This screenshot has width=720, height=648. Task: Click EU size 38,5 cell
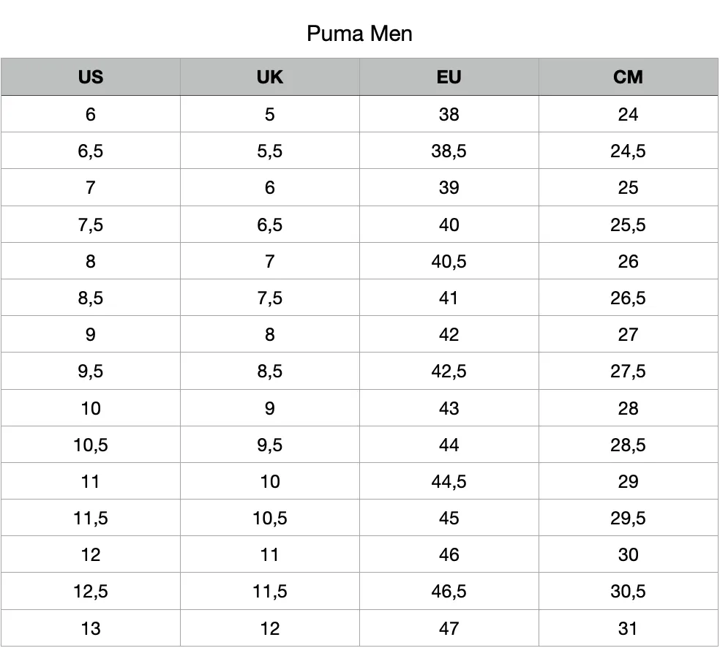(x=449, y=151)
